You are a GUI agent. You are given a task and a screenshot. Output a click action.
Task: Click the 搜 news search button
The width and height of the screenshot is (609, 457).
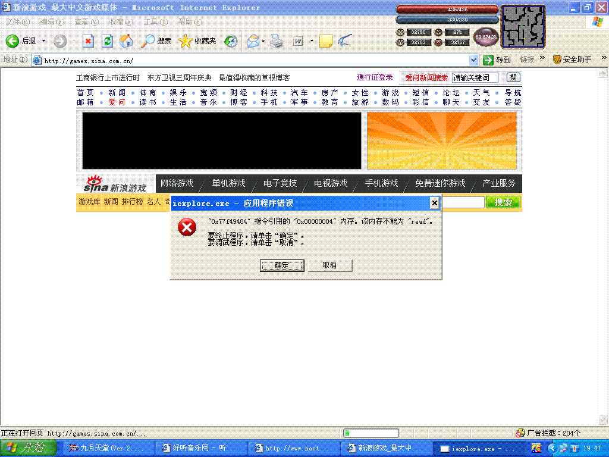(x=513, y=77)
